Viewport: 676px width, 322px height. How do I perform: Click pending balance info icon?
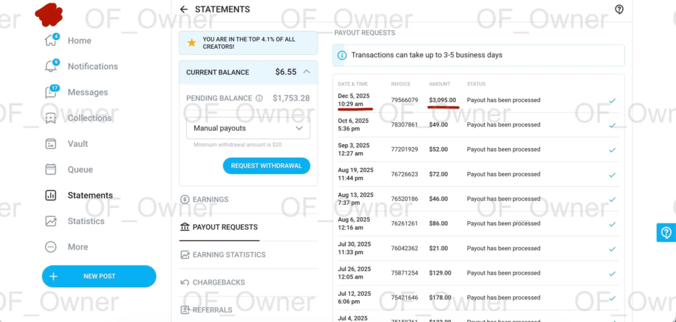(x=259, y=98)
